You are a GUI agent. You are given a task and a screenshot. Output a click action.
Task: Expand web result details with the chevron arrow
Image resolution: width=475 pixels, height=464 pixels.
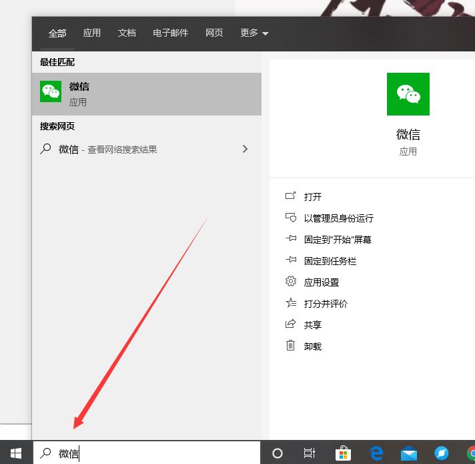coord(245,149)
